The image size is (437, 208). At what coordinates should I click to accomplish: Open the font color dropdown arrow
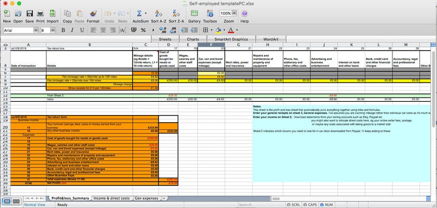(237, 30)
